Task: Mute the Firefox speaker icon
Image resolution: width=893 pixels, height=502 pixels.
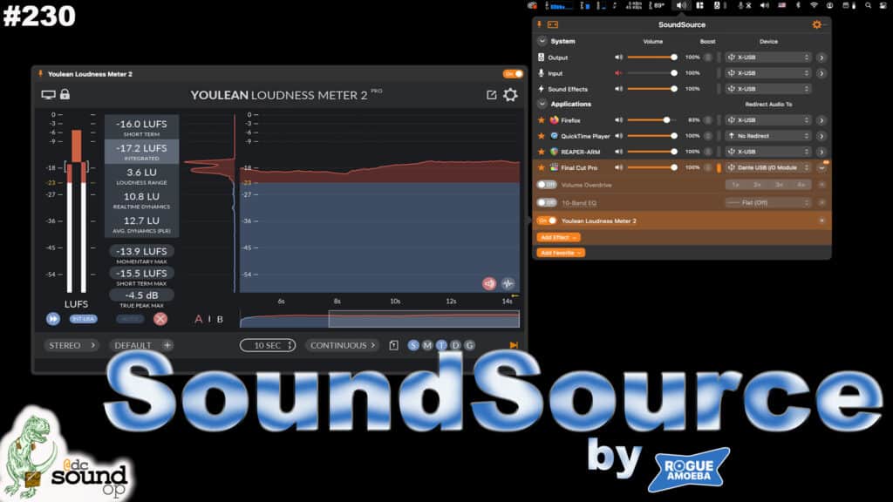Action: [x=619, y=120]
